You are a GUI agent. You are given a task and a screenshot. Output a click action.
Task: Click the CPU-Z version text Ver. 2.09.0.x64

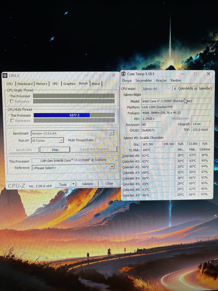(x=40, y=186)
